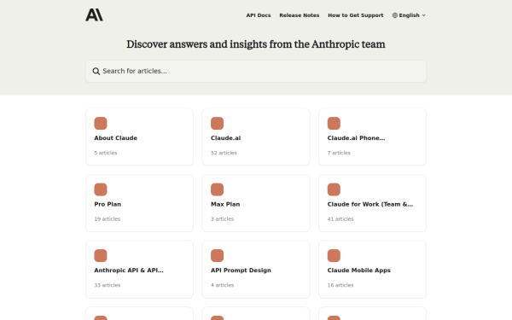Click the 52 articles count text
This screenshot has height=320, width=512.
(224, 153)
